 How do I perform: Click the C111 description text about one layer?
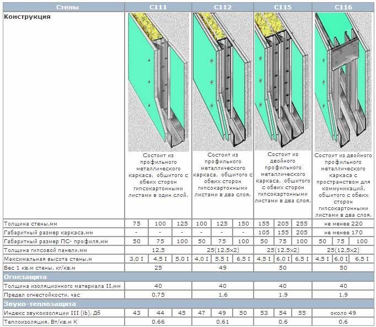point(158,175)
